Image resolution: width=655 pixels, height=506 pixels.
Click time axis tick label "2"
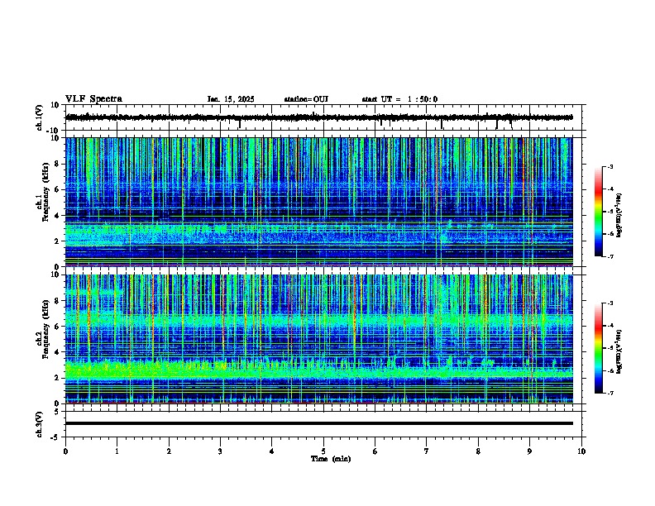(x=169, y=451)
